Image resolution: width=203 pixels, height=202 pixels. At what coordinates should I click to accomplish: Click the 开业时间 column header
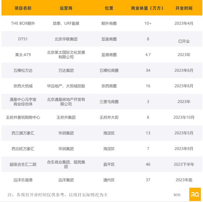[x=184, y=8]
